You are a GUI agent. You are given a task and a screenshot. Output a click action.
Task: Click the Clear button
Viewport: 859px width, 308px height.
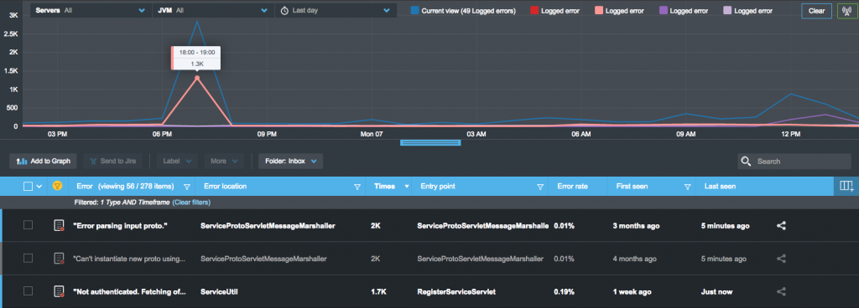coord(816,11)
